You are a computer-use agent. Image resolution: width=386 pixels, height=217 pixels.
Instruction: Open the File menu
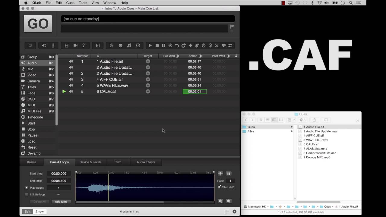click(49, 3)
